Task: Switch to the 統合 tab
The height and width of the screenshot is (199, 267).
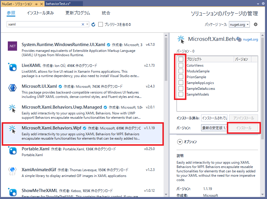Action: pos(106,13)
